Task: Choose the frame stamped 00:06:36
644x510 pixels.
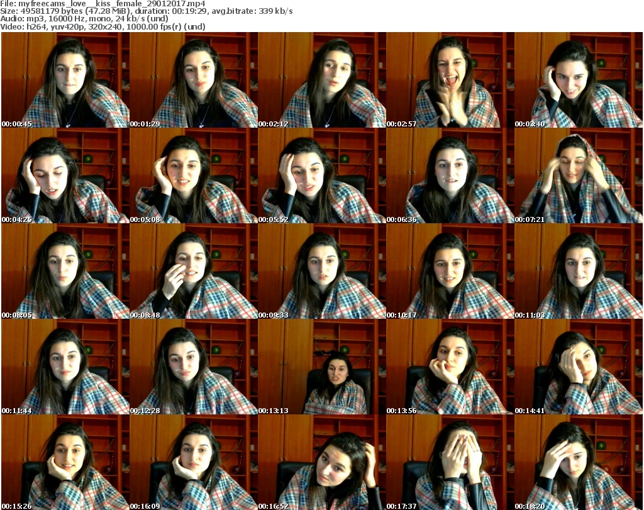Action: point(450,175)
